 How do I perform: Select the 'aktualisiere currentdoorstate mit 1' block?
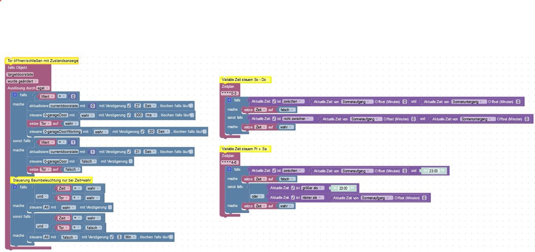coord(111,152)
